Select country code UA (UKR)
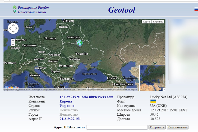 coord(158,106)
